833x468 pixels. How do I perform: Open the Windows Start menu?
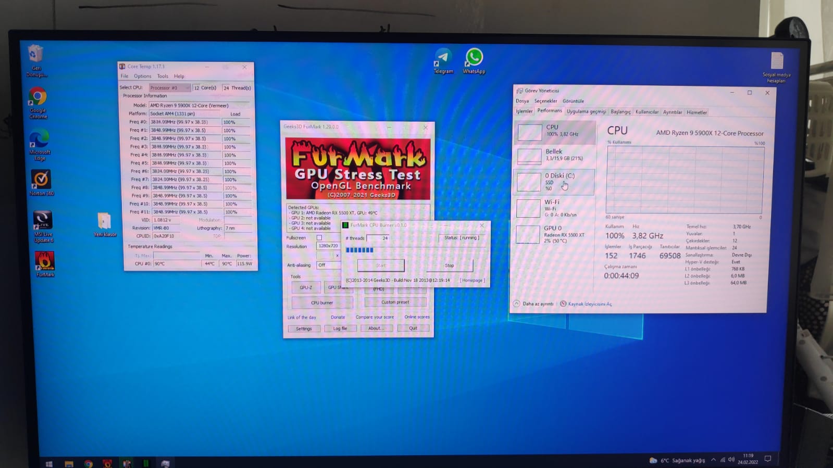pyautogui.click(x=49, y=463)
